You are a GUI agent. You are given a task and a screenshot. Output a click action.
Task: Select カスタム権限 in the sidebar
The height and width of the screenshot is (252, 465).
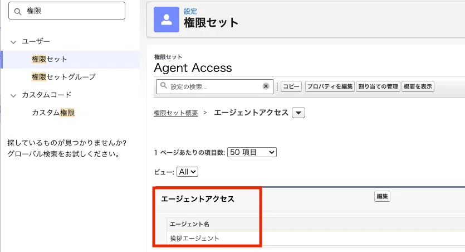tap(53, 113)
